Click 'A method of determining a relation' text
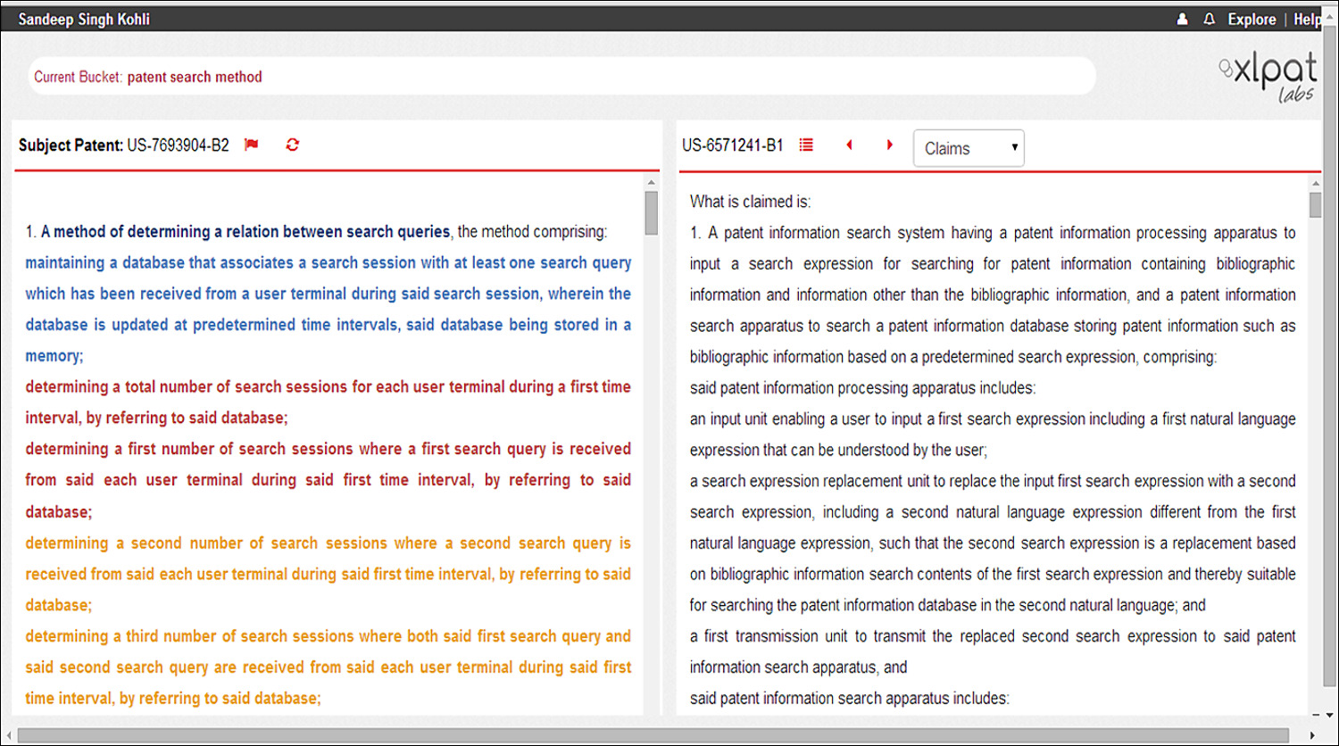 point(245,232)
